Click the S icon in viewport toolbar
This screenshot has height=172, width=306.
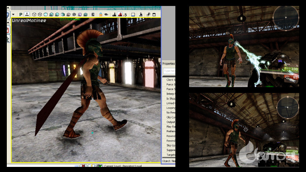[x=125, y=14]
